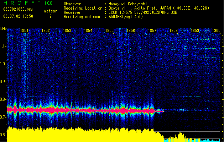This screenshot has width=224, height=142.
Task: Click the Receiving antenna label
Action: click(82, 17)
